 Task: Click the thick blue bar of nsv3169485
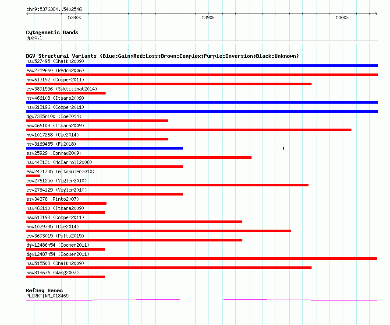tap(104, 148)
